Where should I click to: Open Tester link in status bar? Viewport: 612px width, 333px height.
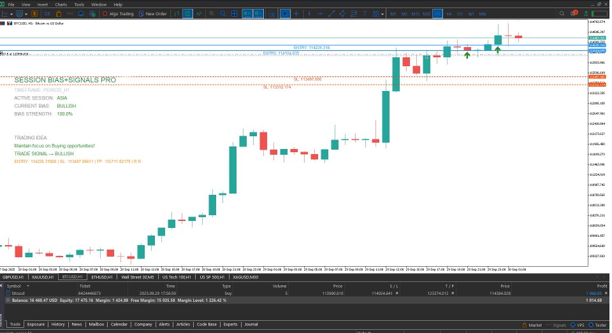(x=597, y=325)
